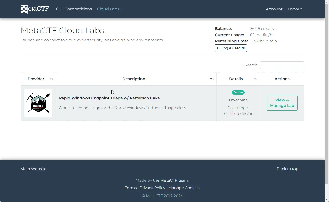Go to Account page

[274, 9]
